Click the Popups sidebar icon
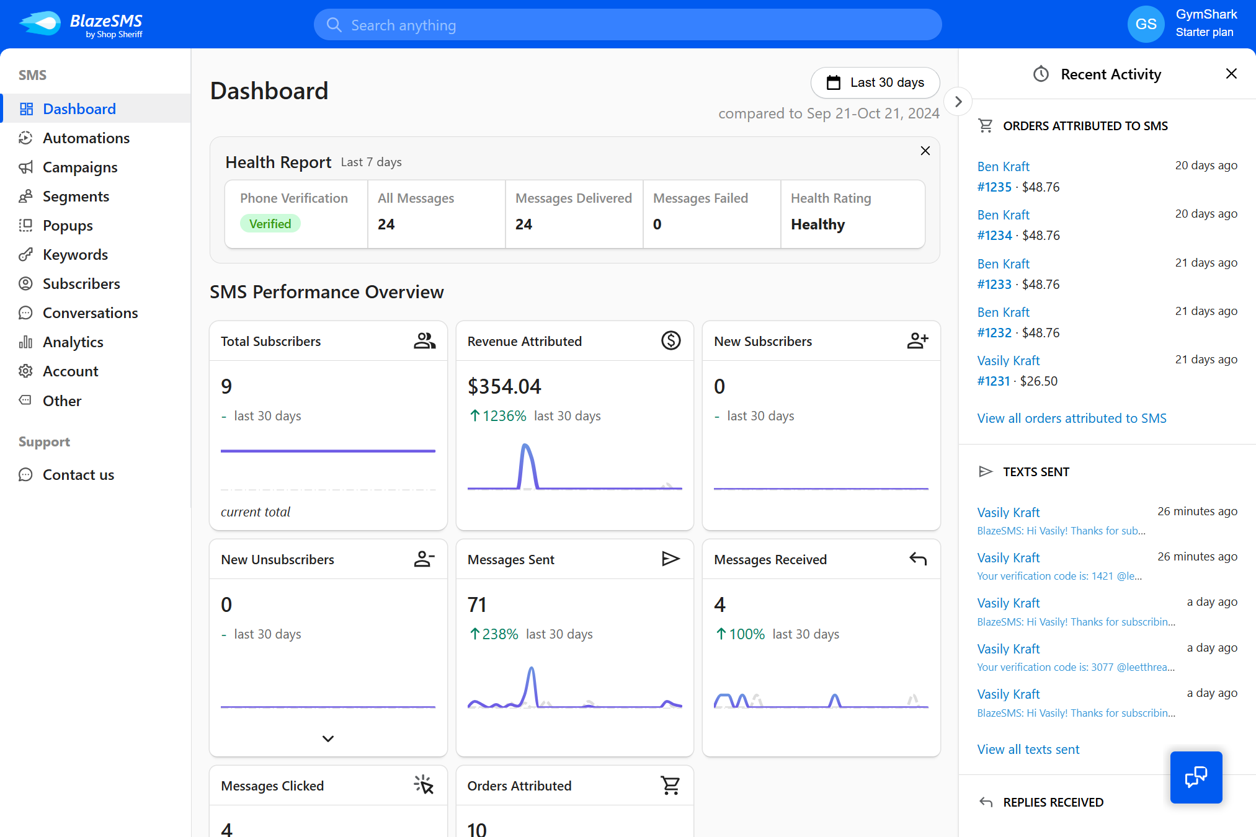This screenshot has width=1256, height=837. (25, 226)
